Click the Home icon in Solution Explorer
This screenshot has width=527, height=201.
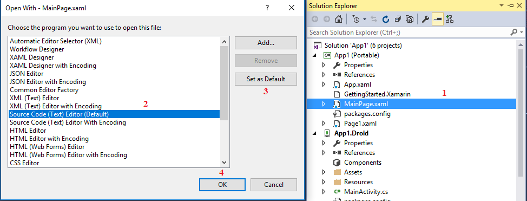click(x=339, y=19)
